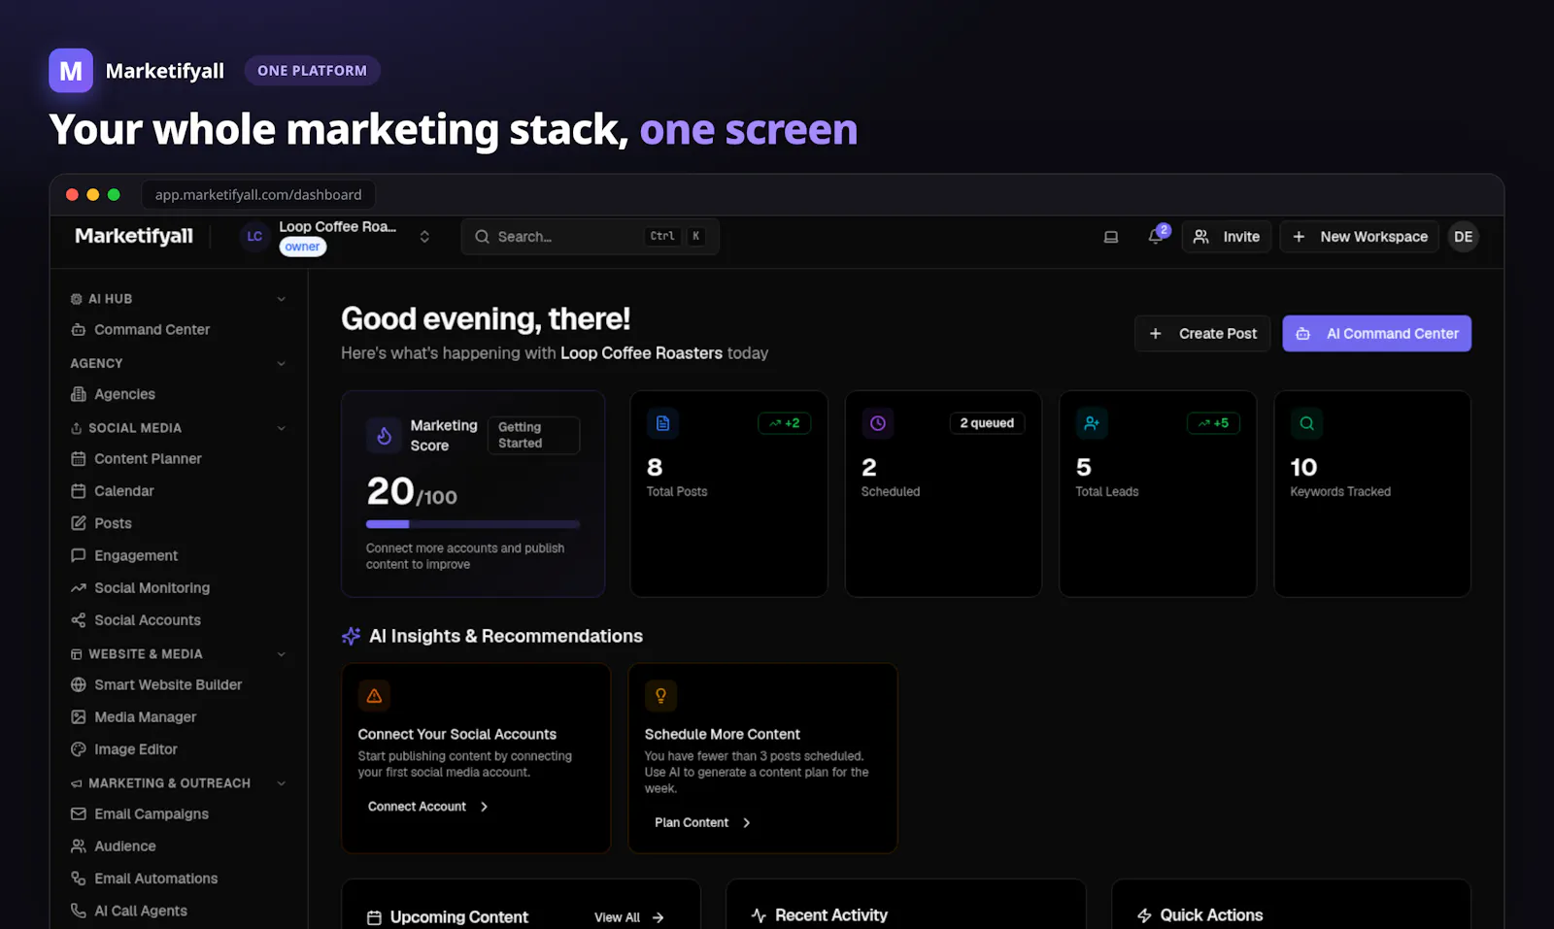Click the warning triangle icon on Connect card
Screen dimensions: 1554x929
(374, 695)
